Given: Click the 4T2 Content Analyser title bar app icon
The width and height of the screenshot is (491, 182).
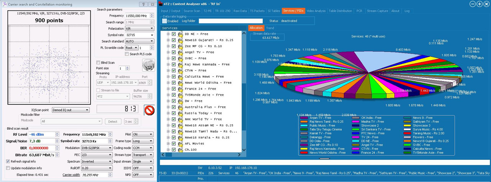Looking at the screenshot, I should coord(161,4).
